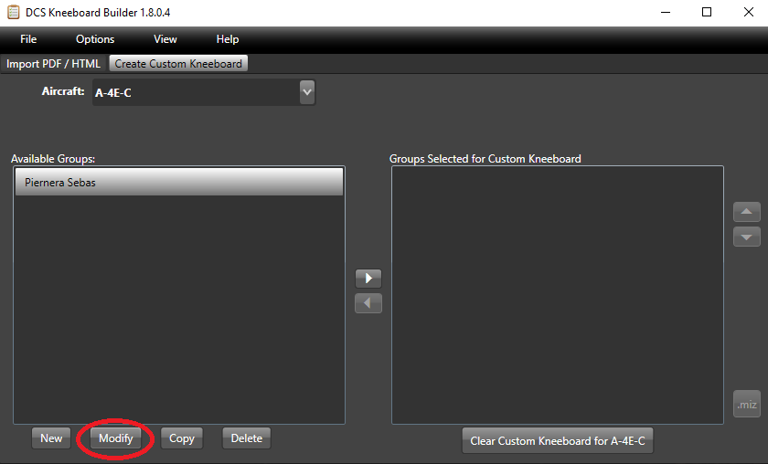
Task: Open the File menu
Action: point(28,39)
